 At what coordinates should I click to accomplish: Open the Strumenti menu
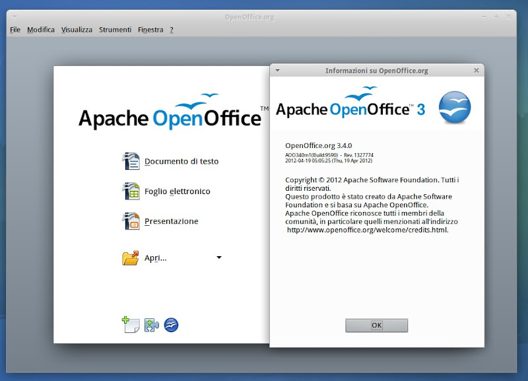point(115,30)
